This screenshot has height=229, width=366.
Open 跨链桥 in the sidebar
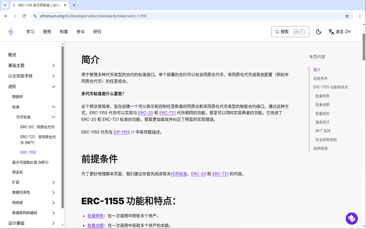17,97
